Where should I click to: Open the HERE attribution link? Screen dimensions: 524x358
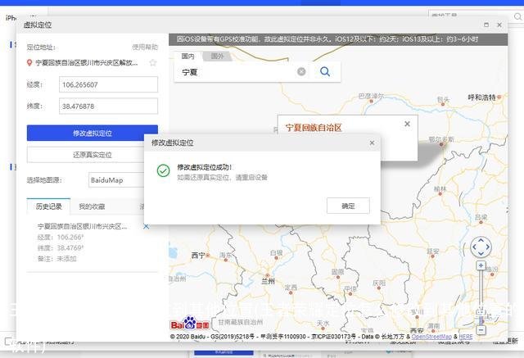click(466, 337)
